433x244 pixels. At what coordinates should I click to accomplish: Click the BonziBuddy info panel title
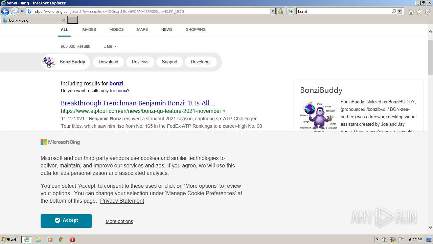click(x=321, y=90)
